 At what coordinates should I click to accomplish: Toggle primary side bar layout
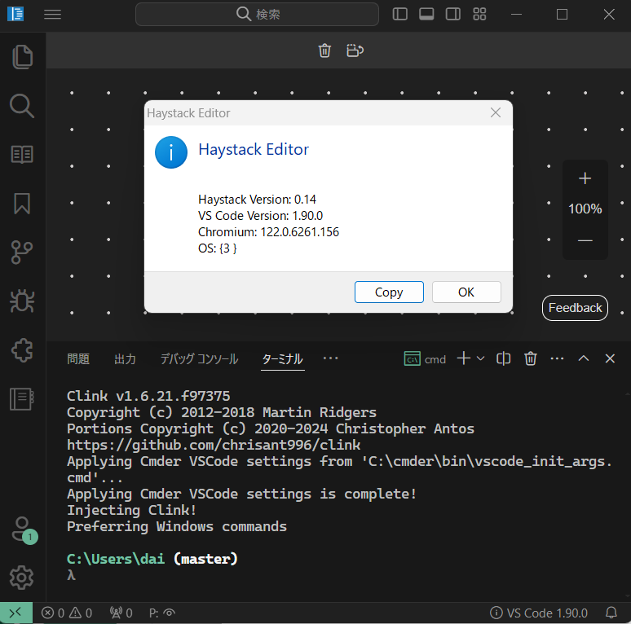pyautogui.click(x=400, y=14)
